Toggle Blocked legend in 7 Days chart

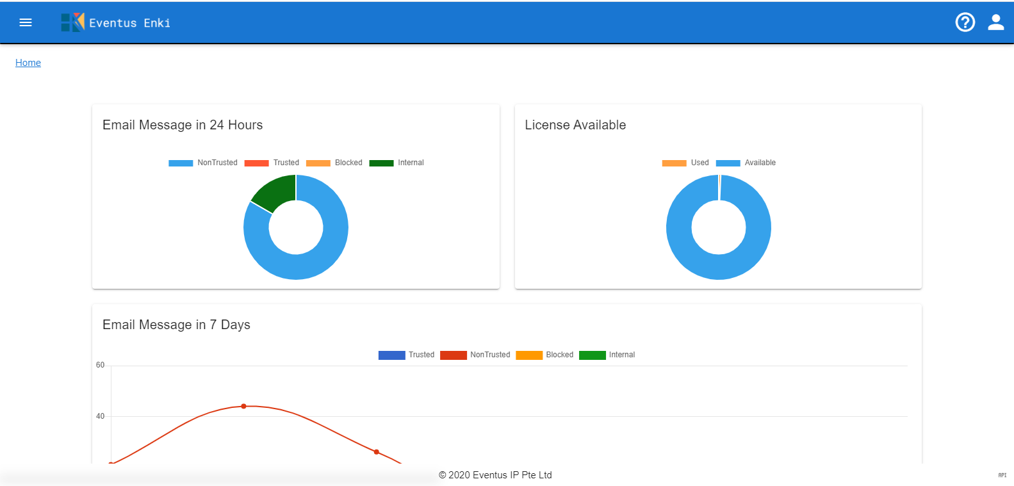click(544, 355)
